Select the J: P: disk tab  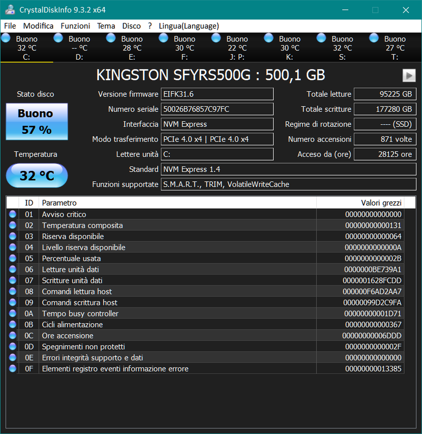(237, 48)
